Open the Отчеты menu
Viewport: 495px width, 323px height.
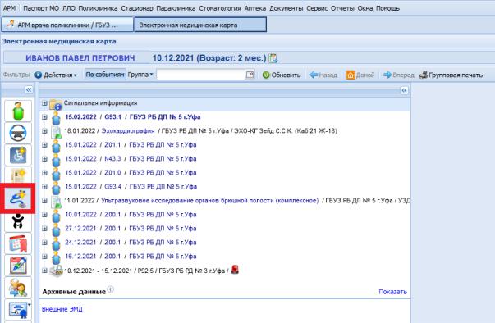point(342,8)
